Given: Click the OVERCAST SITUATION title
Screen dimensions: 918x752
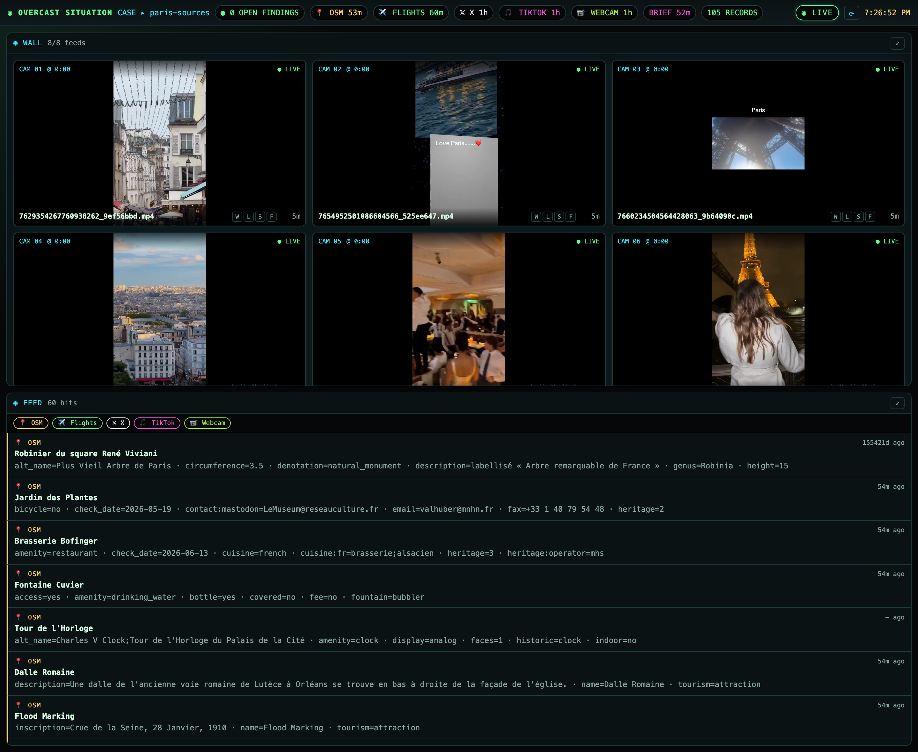Looking at the screenshot, I should (65, 13).
